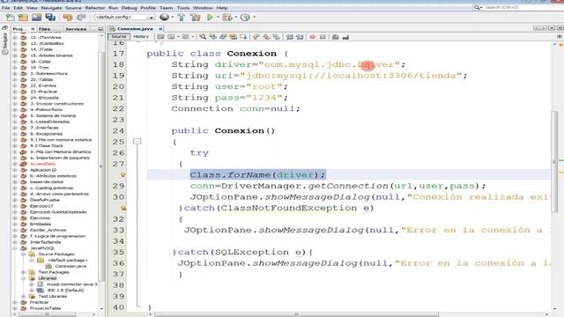
Task: Click Find Next Occurrence editor icon
Action: pos(223,37)
